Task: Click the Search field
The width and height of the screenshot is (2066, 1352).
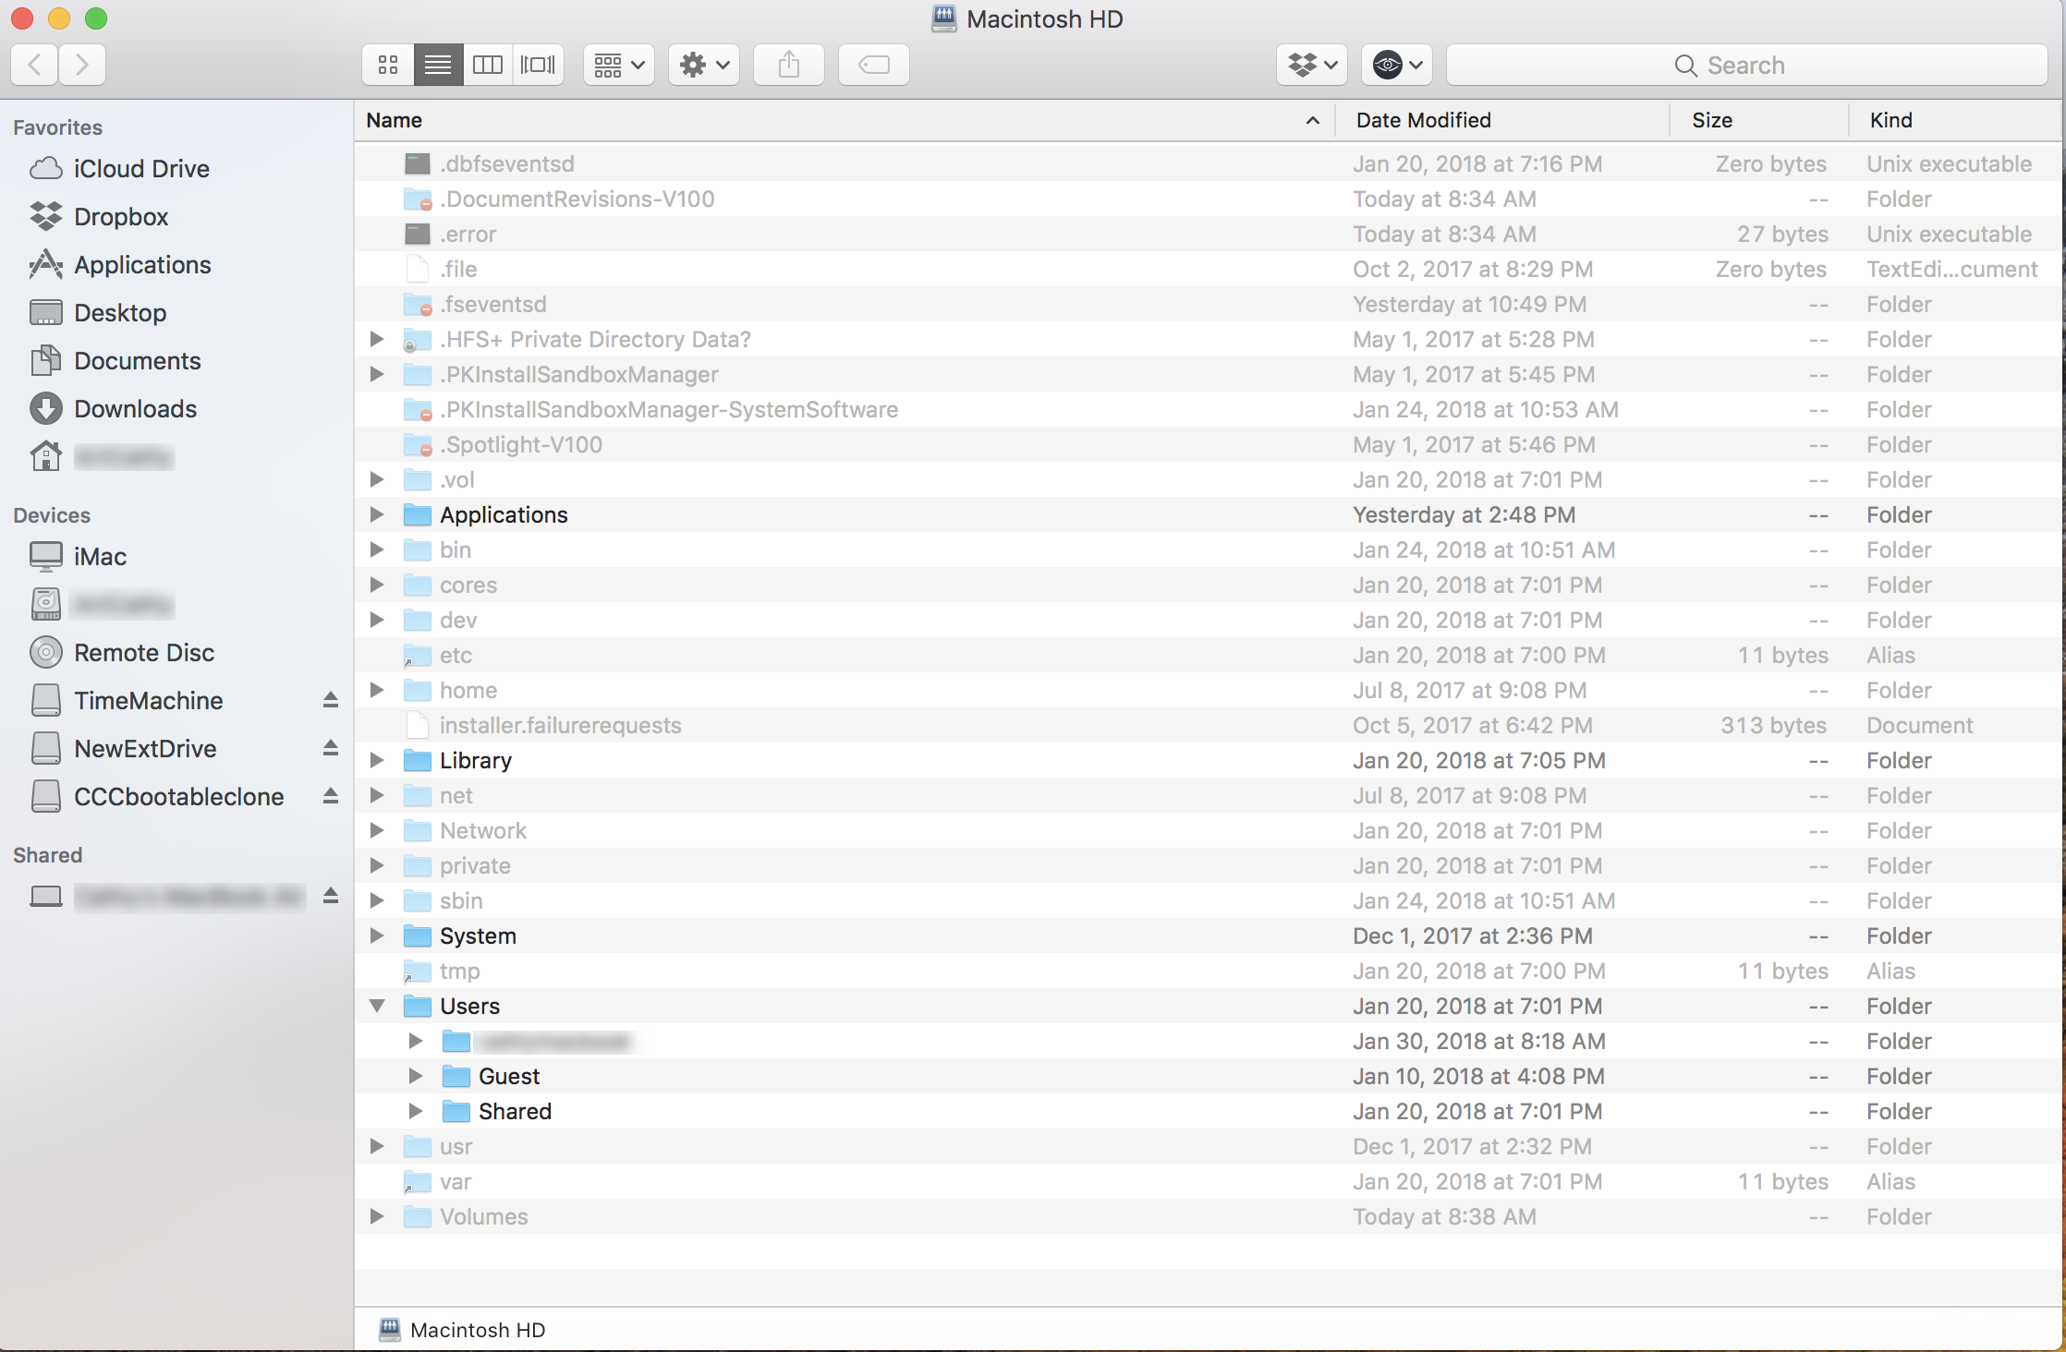Action: [1745, 65]
